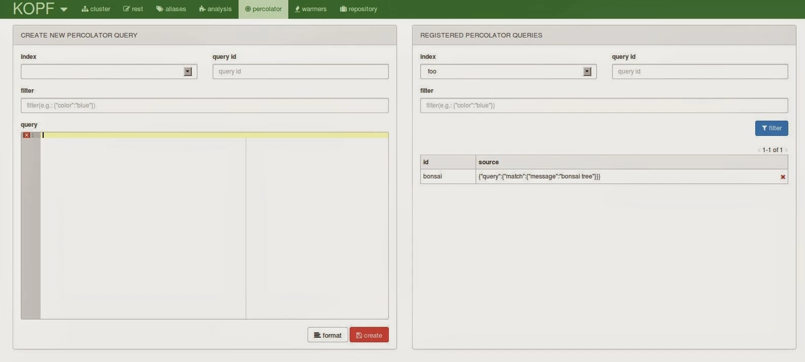
Task: Go to previous page of query results
Action: pyautogui.click(x=759, y=150)
